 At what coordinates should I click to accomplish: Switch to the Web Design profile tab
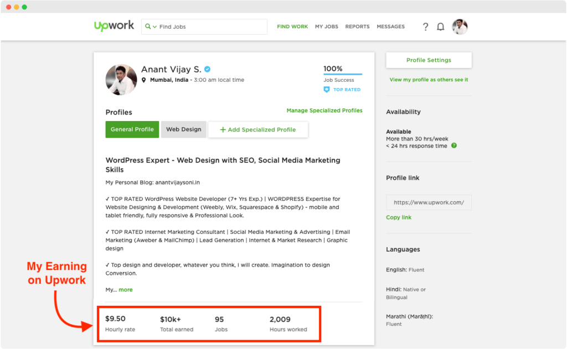click(x=184, y=129)
